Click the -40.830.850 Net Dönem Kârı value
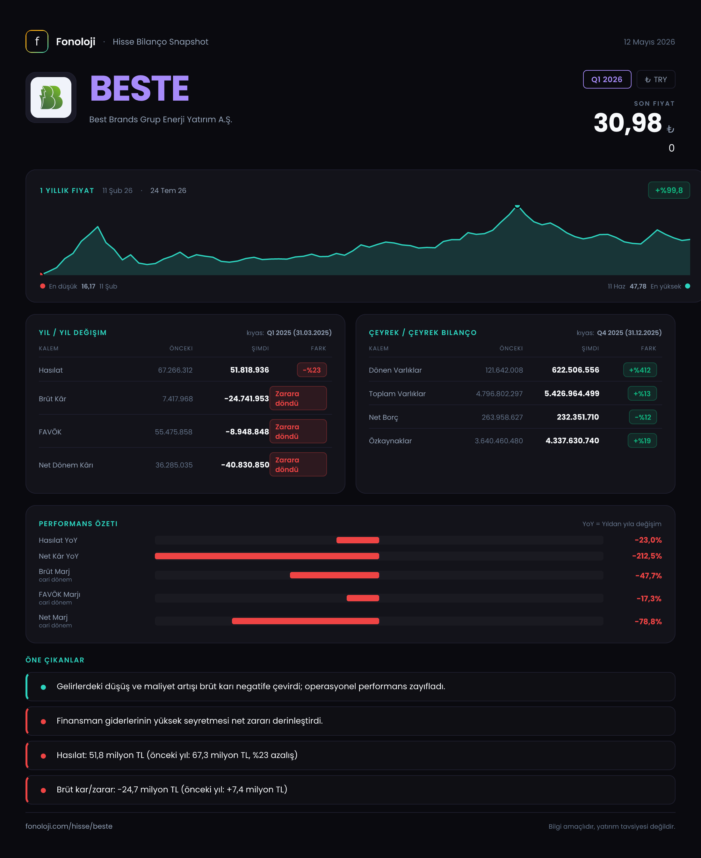This screenshot has width=701, height=858. [x=245, y=465]
